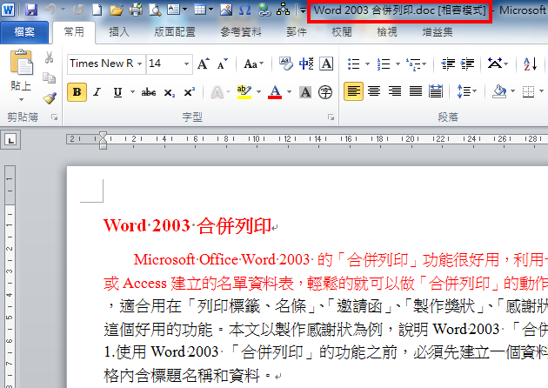Click the Paste clipboard icon
The width and height of the screenshot is (548, 388).
[x=22, y=62]
